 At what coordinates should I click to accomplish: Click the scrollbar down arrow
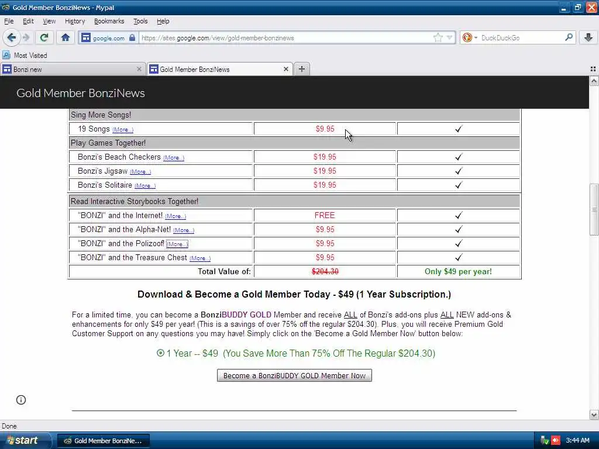[594, 415]
